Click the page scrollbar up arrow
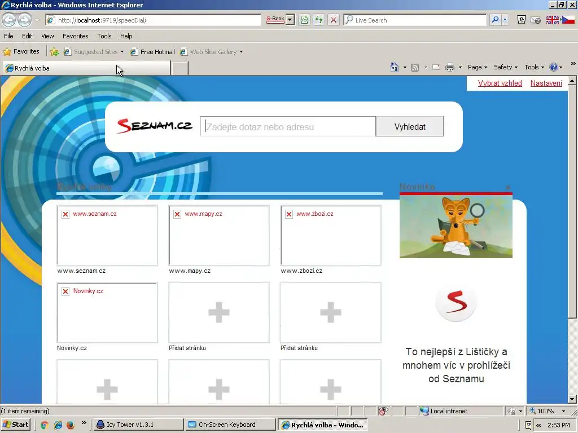 (572, 80)
